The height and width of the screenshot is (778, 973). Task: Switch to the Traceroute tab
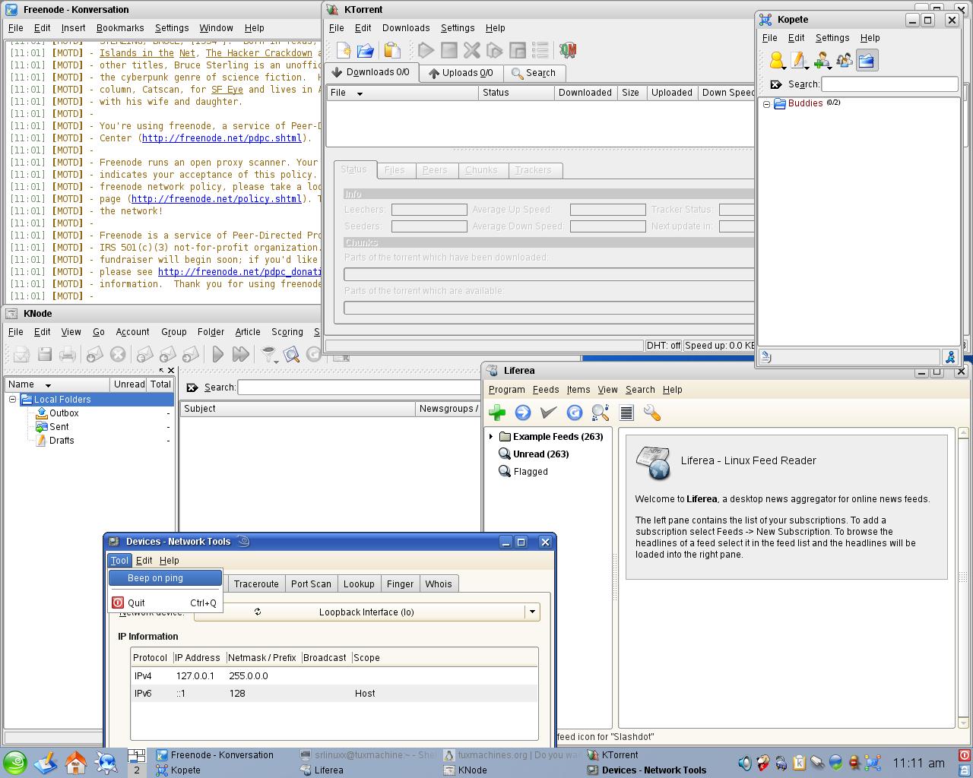click(256, 583)
